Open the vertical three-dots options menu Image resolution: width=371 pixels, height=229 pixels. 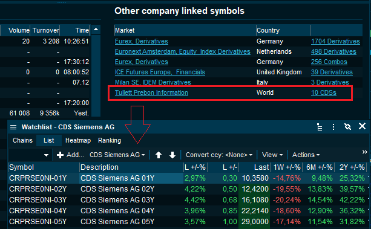click(x=333, y=127)
